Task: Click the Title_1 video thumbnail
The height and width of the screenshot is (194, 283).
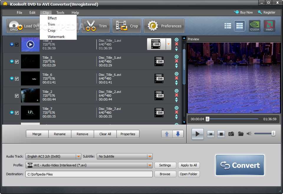Action: (30, 44)
